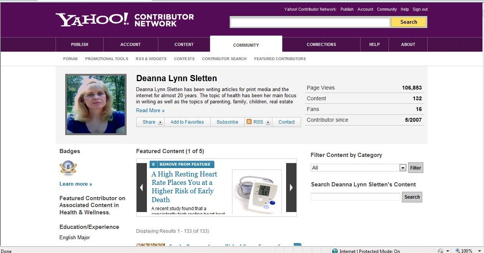Click the zoom magnifier icon in status bar
The height and width of the screenshot is (253, 484).
[x=458, y=251]
